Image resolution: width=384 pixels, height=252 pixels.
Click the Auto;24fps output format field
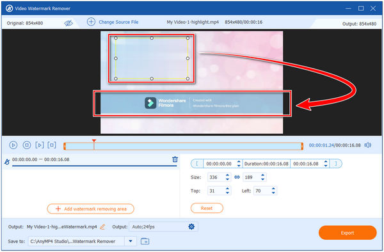(158, 227)
